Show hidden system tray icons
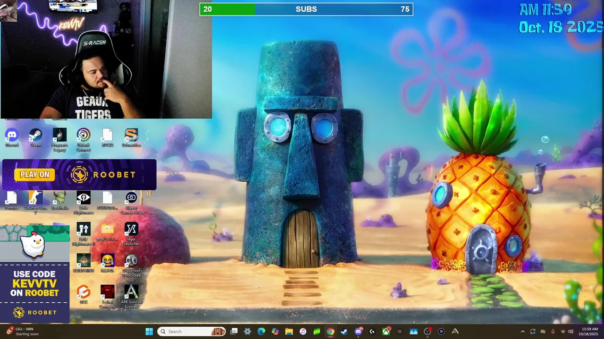Image resolution: width=604 pixels, height=339 pixels. [522, 331]
